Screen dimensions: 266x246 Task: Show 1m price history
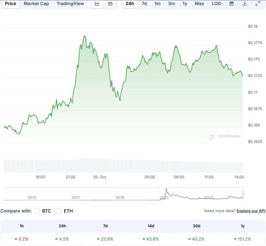coord(157,4)
